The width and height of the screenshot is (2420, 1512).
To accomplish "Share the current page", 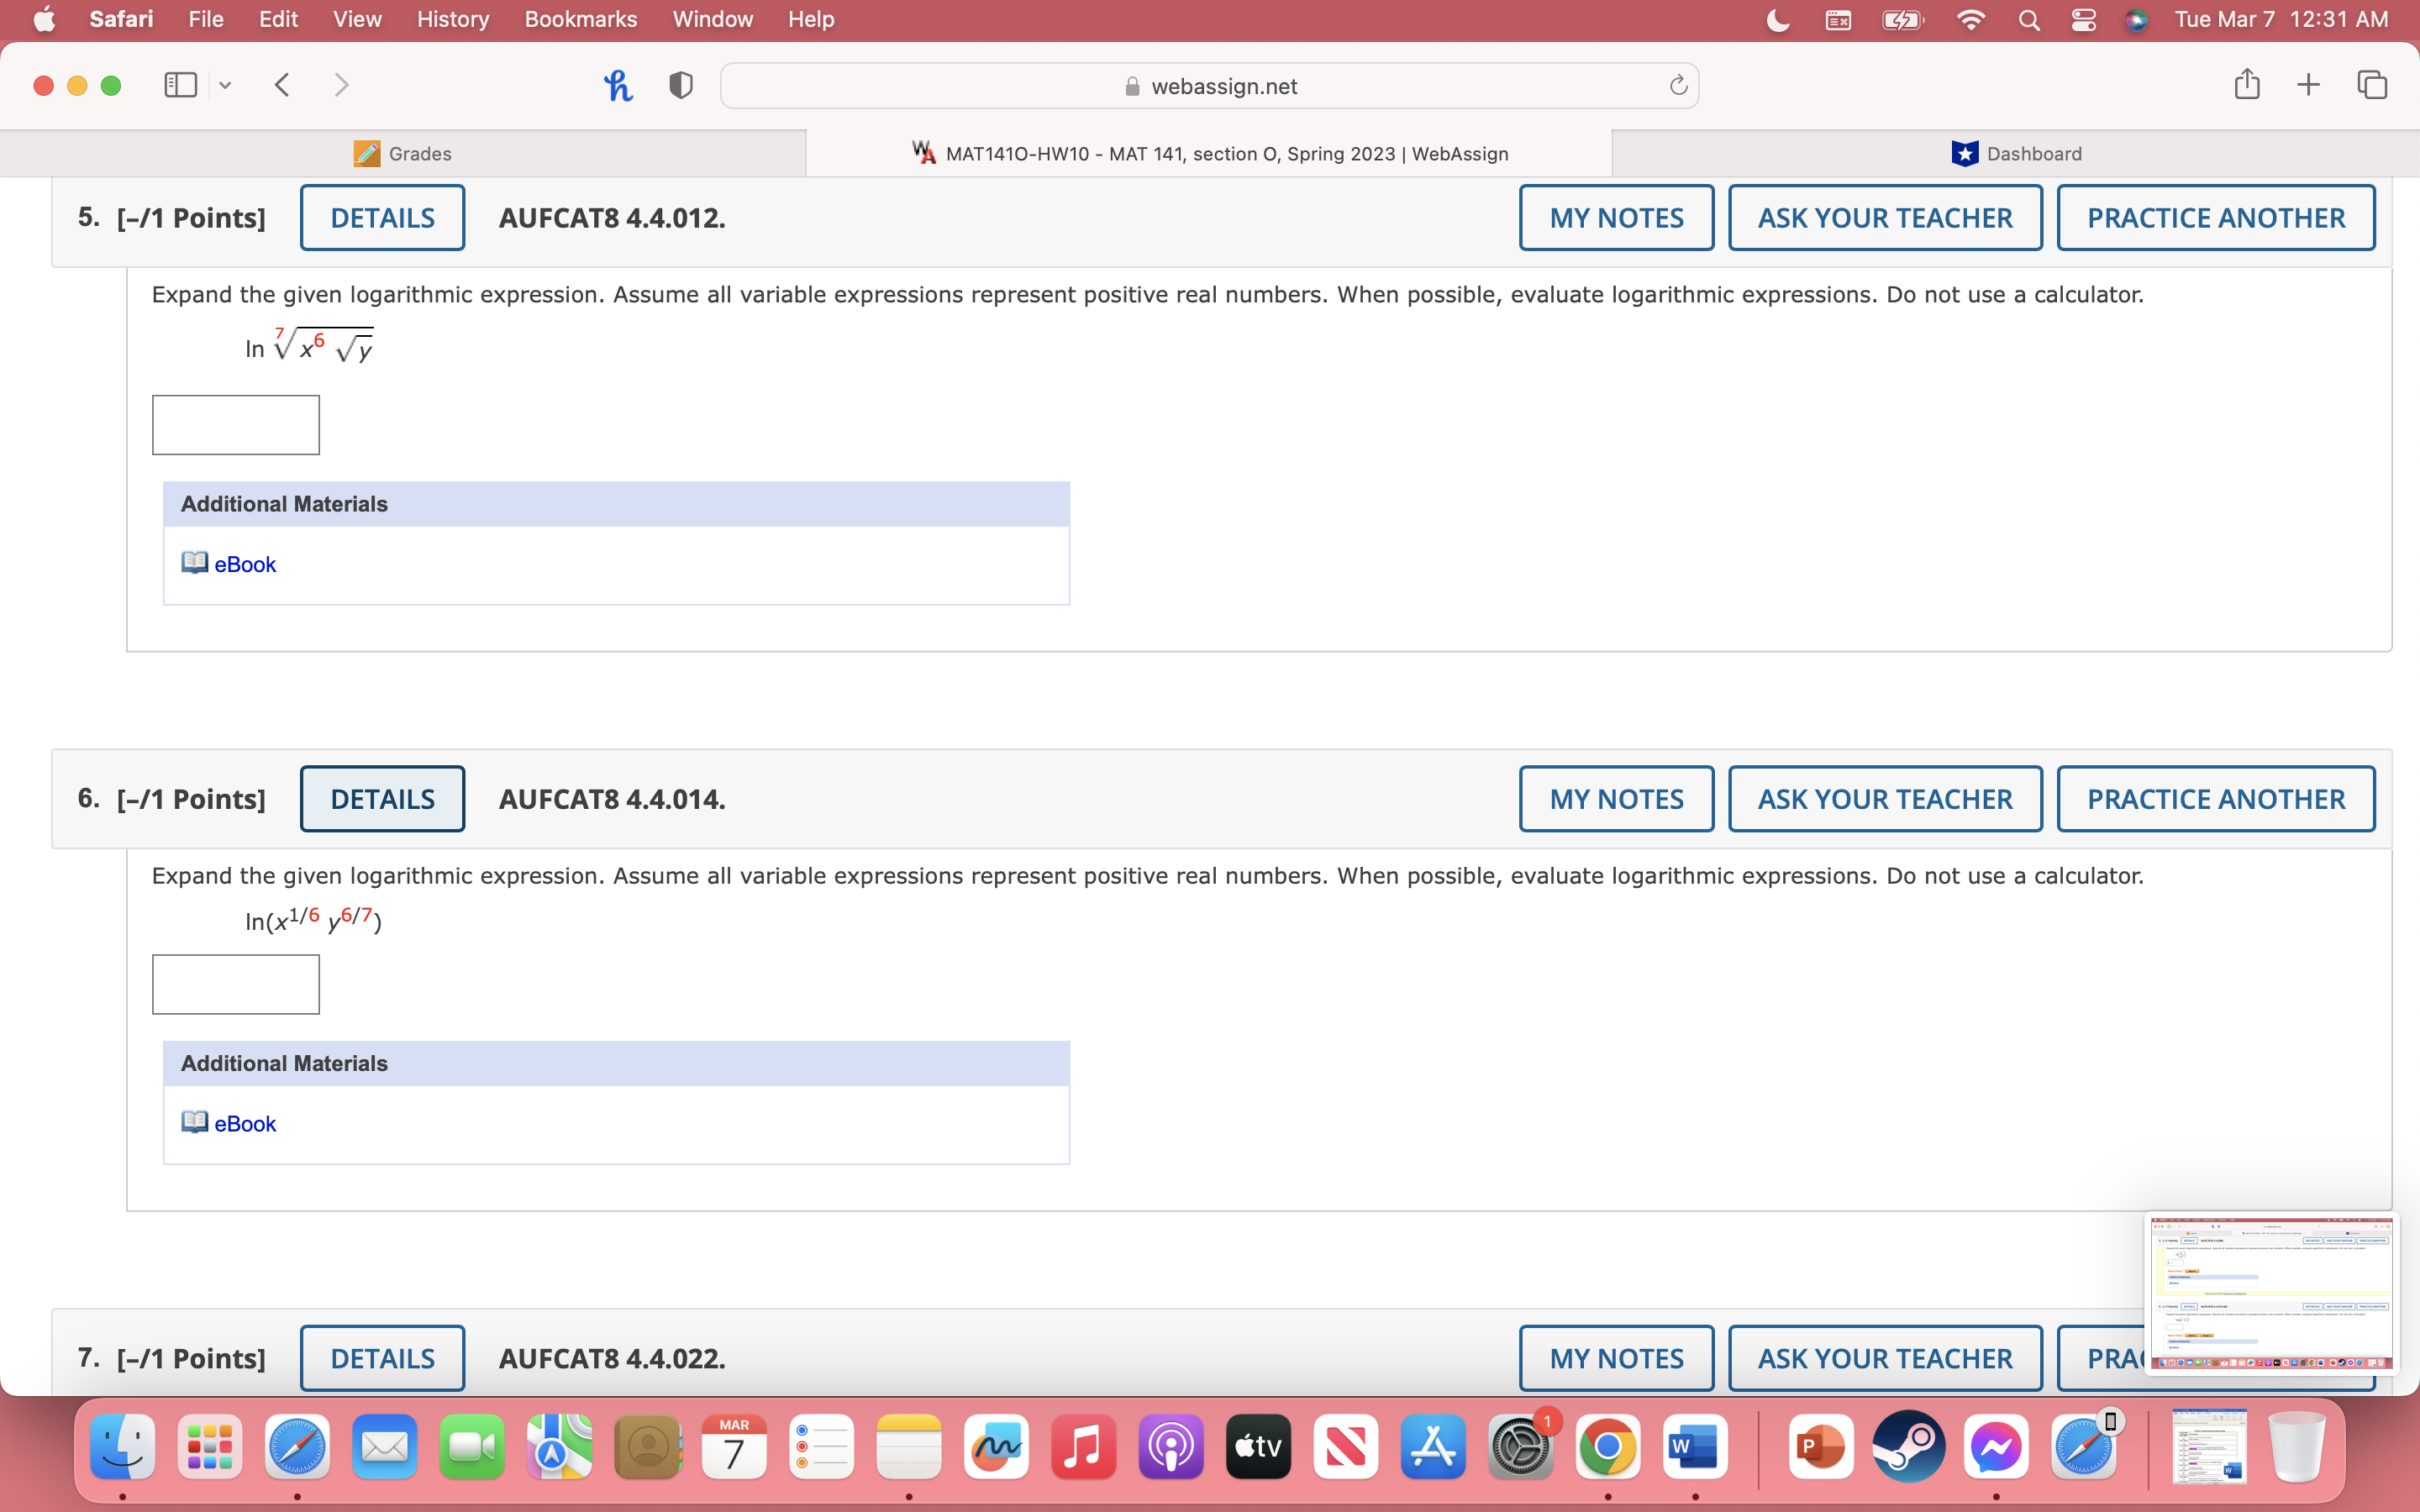I will (x=2246, y=85).
